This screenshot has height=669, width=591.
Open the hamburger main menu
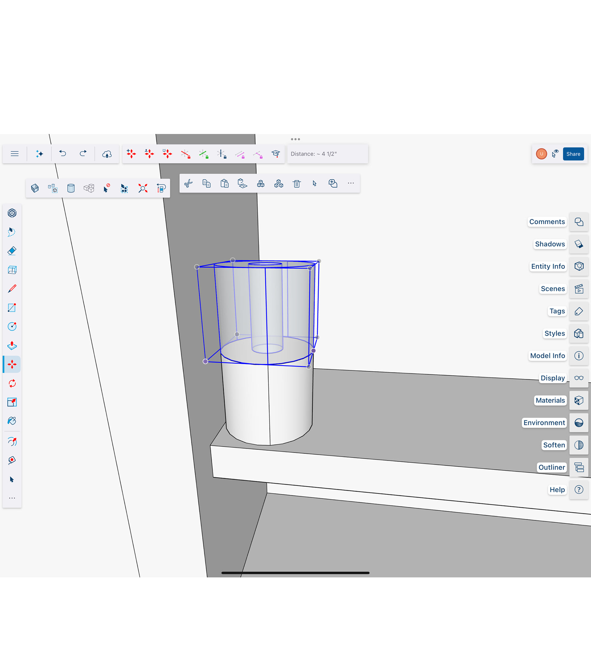14,154
